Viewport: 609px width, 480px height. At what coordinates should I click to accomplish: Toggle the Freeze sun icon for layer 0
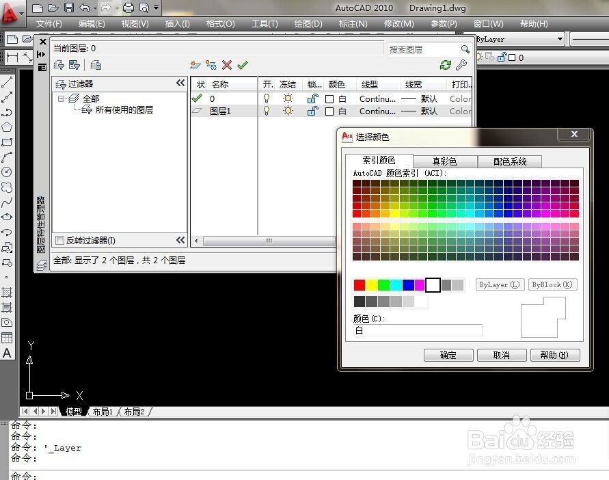click(x=288, y=98)
